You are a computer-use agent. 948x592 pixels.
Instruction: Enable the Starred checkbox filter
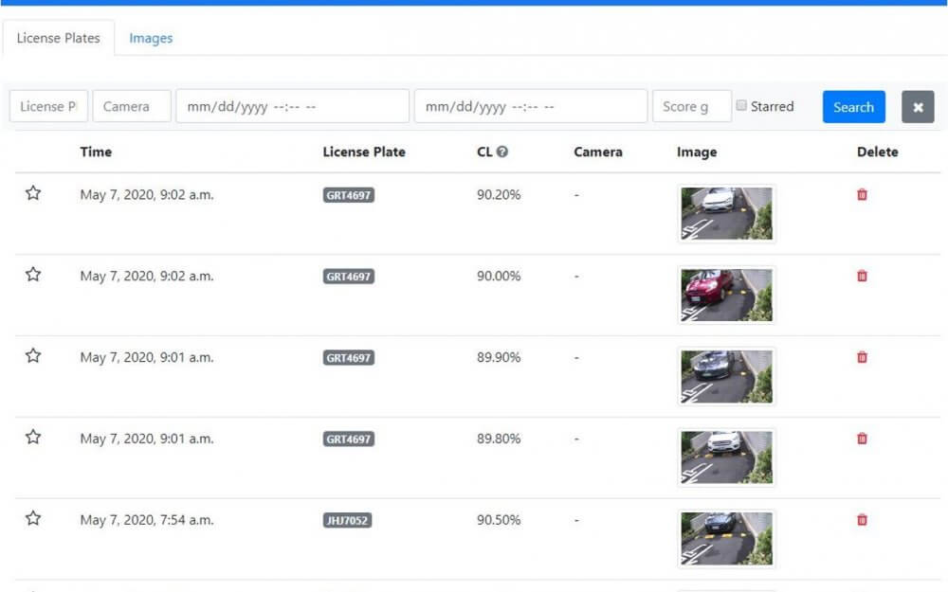click(741, 106)
